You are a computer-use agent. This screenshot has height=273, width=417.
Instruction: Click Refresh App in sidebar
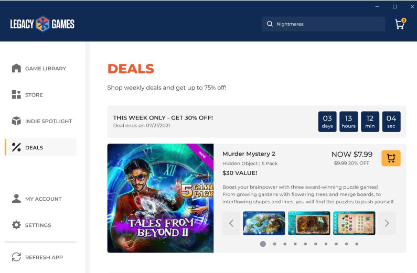pos(37,257)
